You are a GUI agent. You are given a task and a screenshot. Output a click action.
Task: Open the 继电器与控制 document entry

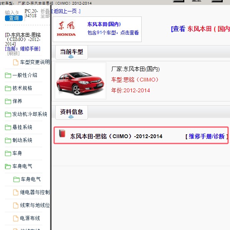click(35, 192)
